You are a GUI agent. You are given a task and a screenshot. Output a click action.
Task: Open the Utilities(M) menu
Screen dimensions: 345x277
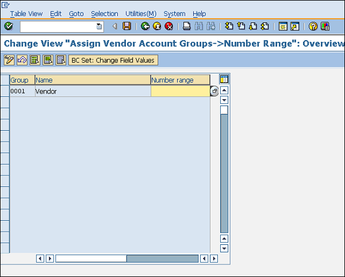[141, 14]
